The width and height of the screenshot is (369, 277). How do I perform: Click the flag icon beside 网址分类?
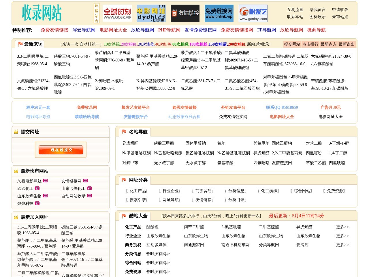(124, 180)
